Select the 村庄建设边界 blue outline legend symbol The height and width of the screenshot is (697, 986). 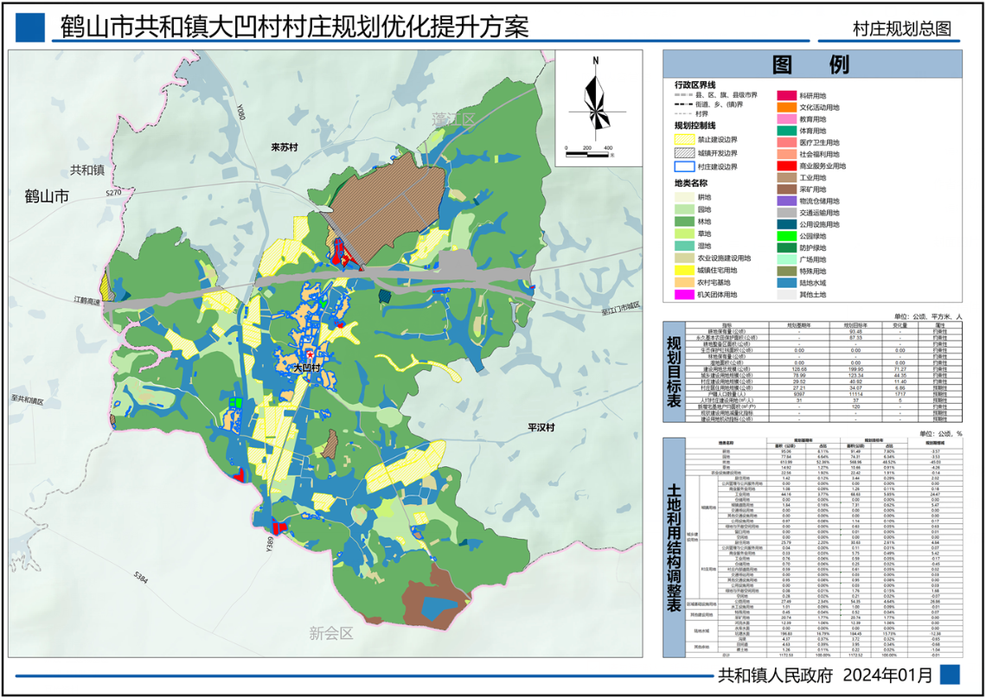click(x=687, y=166)
